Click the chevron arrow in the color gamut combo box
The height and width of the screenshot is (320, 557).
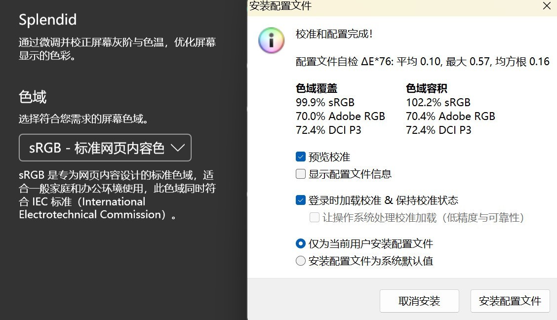coord(178,148)
